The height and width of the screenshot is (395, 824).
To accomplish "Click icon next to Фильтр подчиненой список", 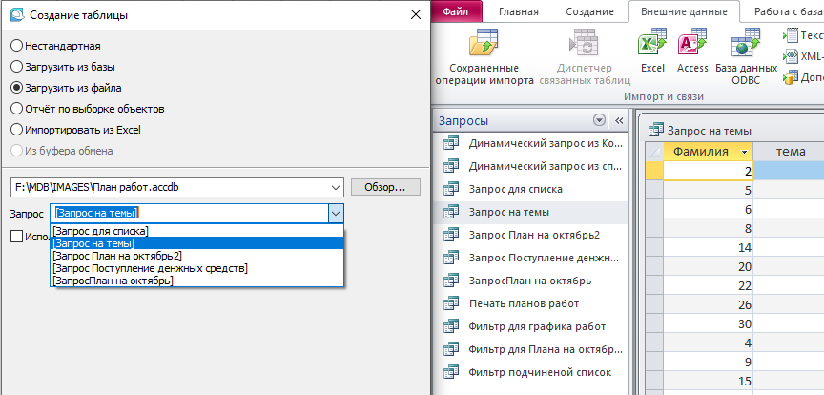I will click(x=451, y=372).
